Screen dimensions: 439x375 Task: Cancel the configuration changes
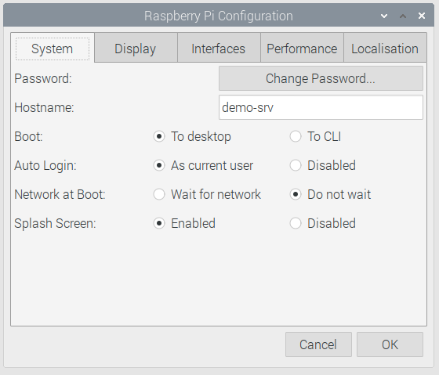coord(318,344)
